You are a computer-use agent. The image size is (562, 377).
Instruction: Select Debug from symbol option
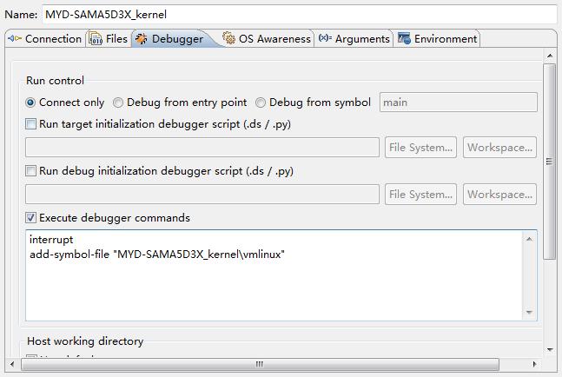pyautogui.click(x=261, y=103)
